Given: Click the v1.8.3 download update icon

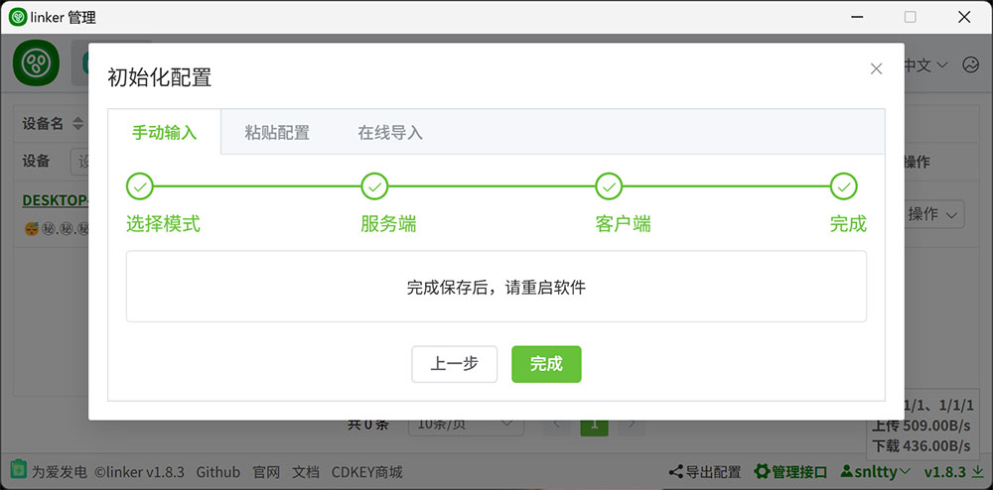Looking at the screenshot, I should [977, 472].
